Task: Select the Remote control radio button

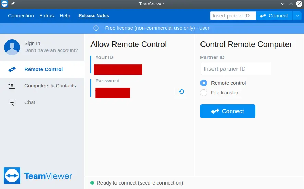Action: [x=204, y=83]
